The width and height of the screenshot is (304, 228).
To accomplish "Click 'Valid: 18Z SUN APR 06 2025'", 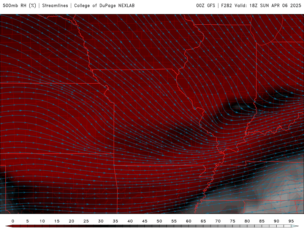I will pyautogui.click(x=268, y=6).
